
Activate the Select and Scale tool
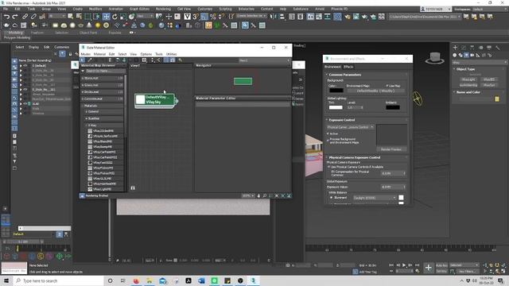(x=123, y=17)
